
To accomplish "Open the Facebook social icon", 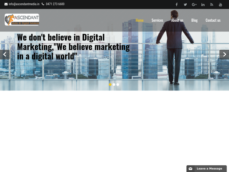I will click(x=177, y=4).
